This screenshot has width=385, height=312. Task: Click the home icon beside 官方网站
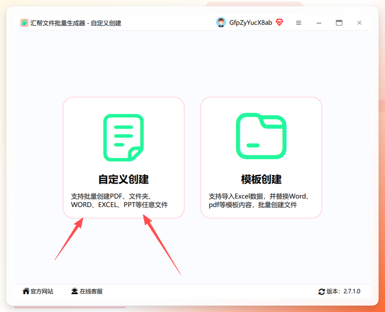pos(26,291)
